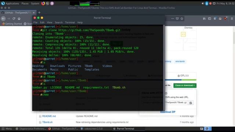Click bomber.py in terminal listing

click(40, 88)
